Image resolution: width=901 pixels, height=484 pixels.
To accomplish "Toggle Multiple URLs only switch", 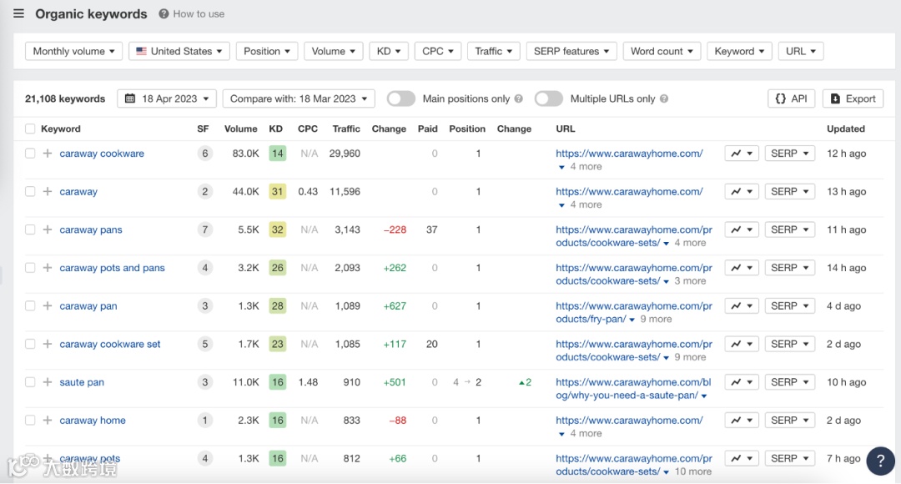I will 548,98.
